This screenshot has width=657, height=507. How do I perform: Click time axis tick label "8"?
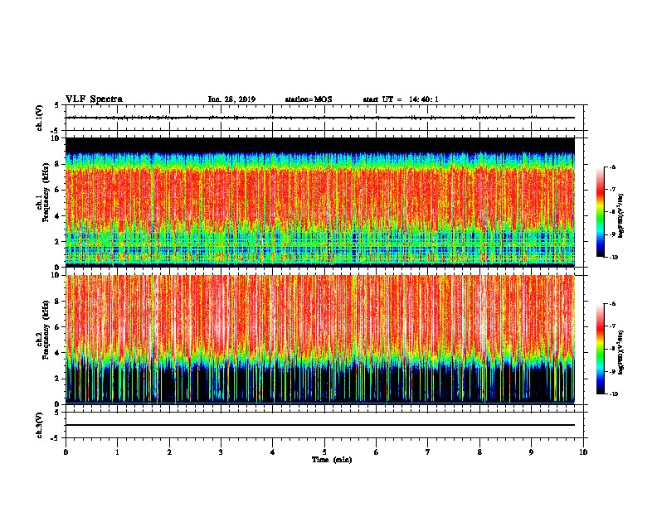[x=479, y=452]
